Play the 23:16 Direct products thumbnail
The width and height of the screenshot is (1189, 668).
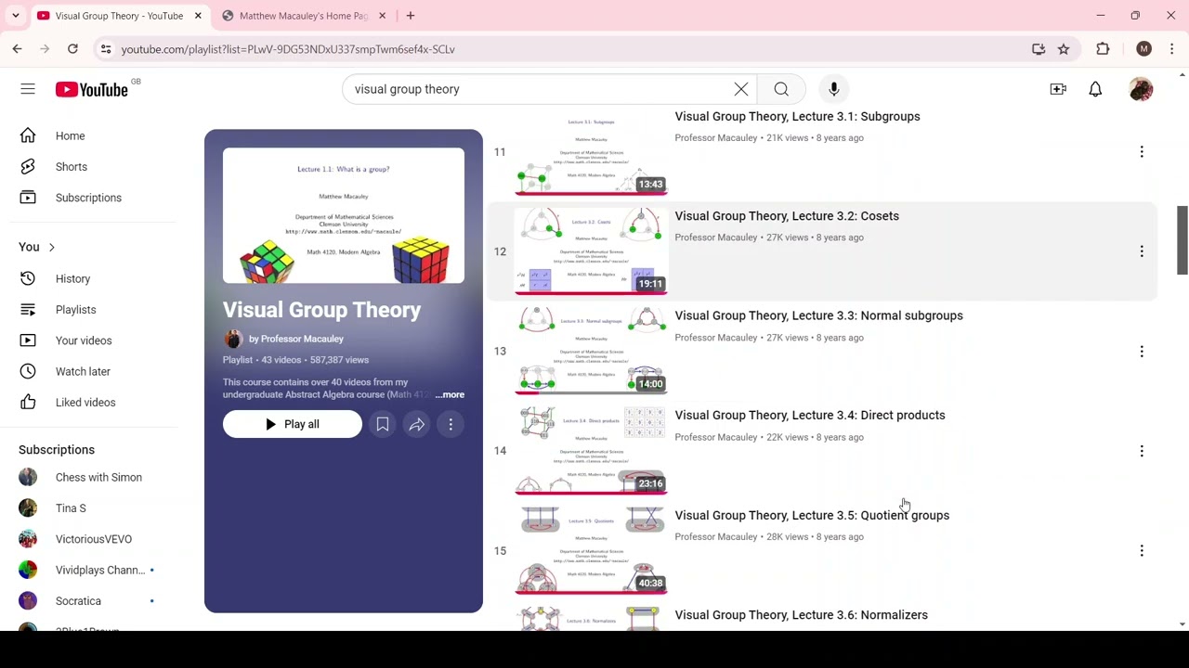coord(591,451)
